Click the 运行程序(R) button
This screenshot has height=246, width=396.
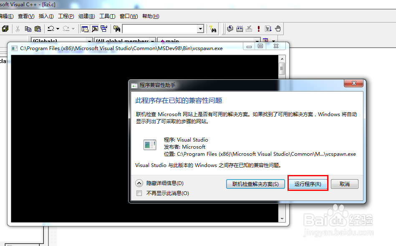pos(308,184)
